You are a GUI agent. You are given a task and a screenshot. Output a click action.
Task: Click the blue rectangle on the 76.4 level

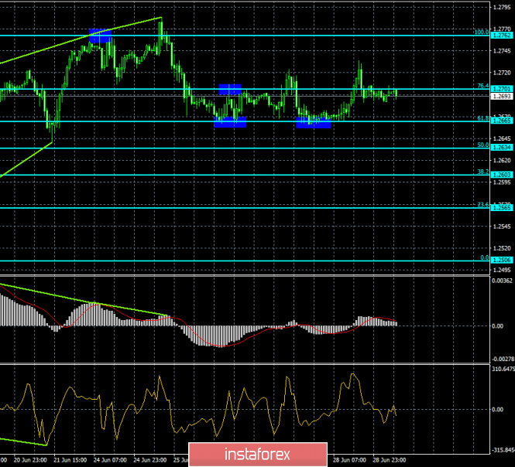point(230,90)
